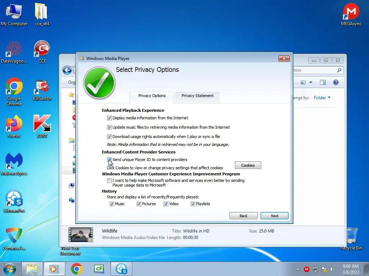Launch HitmanPro desktop shortcut
Viewport: 369px width, 276px height.
[14, 201]
